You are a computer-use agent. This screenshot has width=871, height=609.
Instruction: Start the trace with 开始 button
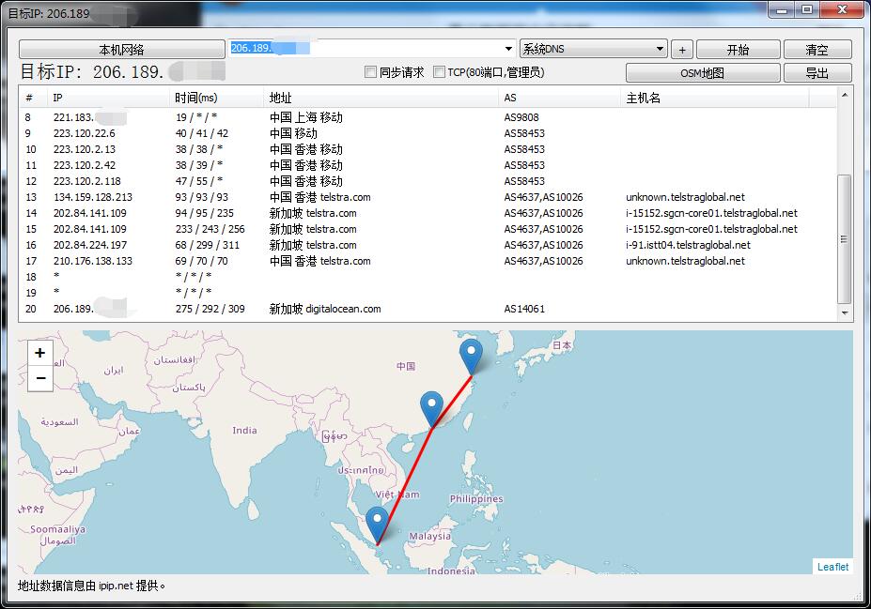(739, 50)
